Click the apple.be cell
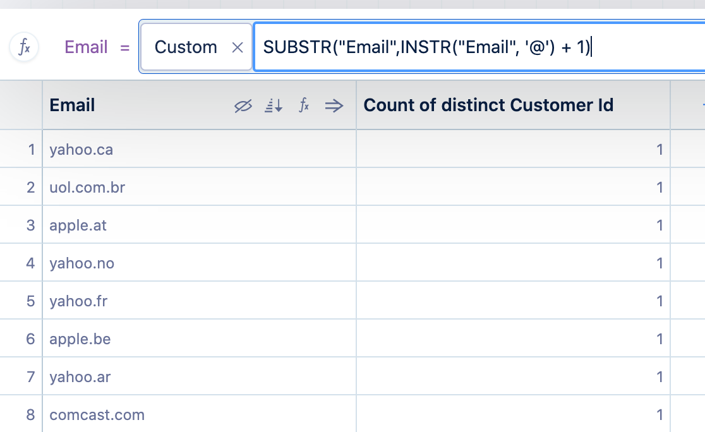 pyautogui.click(x=199, y=339)
